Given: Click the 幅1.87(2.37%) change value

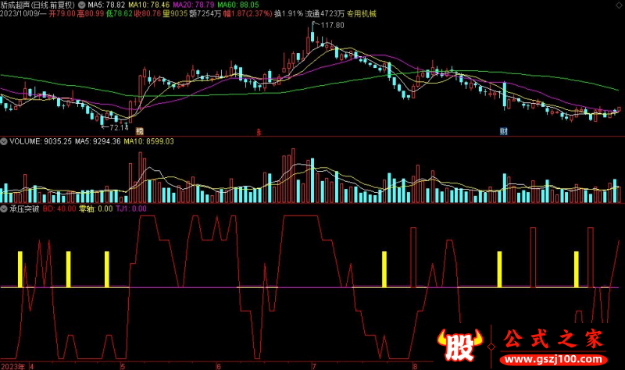Looking at the screenshot, I should click(248, 13).
